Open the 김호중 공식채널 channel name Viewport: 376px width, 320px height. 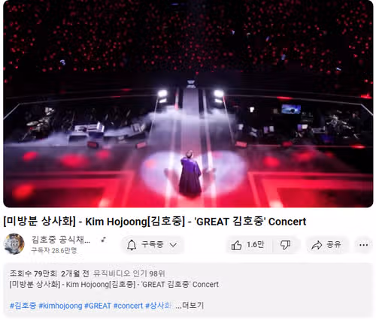coord(61,240)
